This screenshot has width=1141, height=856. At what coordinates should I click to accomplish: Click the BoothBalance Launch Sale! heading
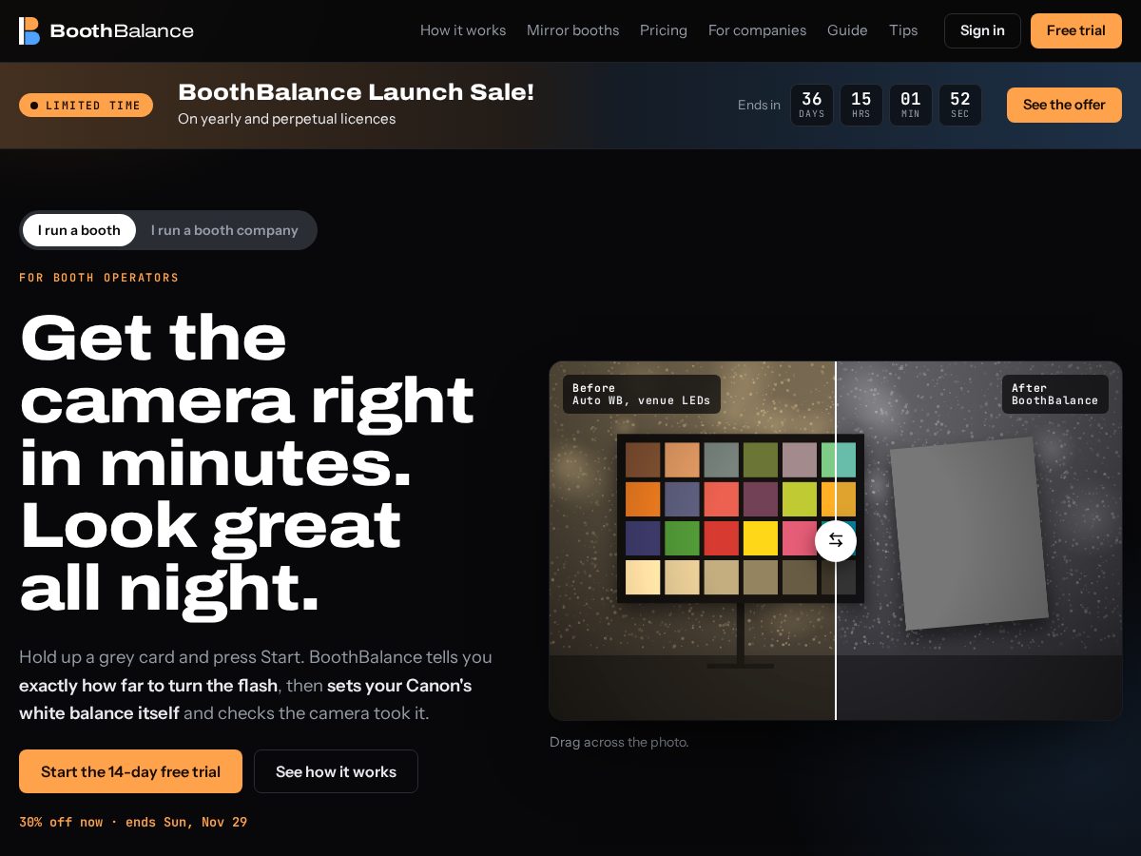[356, 92]
